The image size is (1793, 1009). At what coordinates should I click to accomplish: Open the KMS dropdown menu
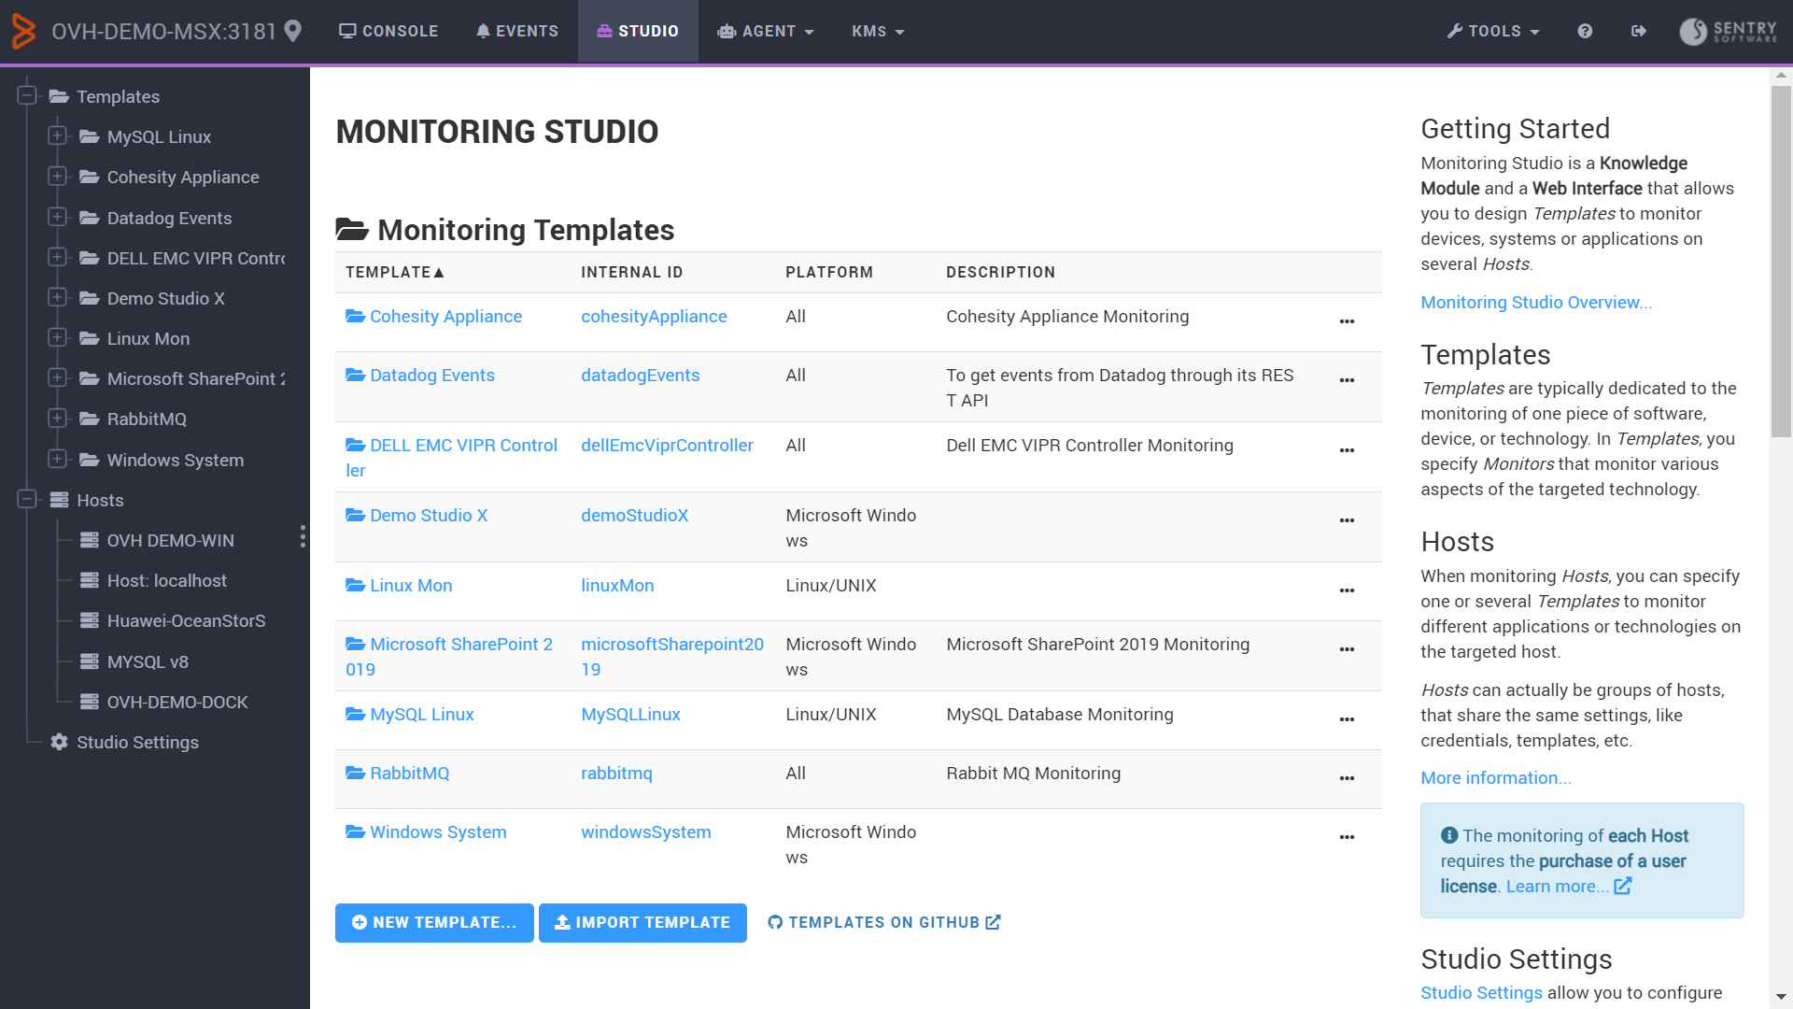(876, 31)
